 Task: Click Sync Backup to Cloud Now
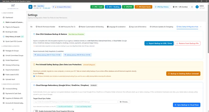click(187, 105)
